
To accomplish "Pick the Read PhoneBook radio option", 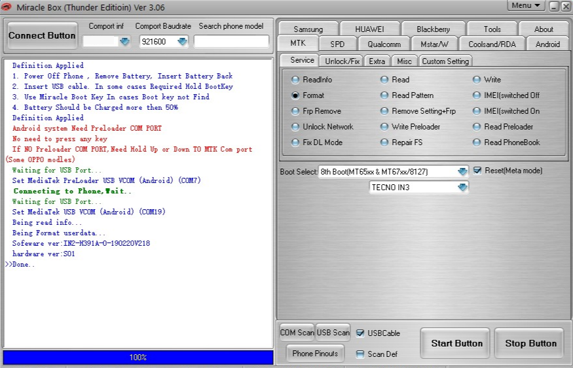I will tap(477, 142).
